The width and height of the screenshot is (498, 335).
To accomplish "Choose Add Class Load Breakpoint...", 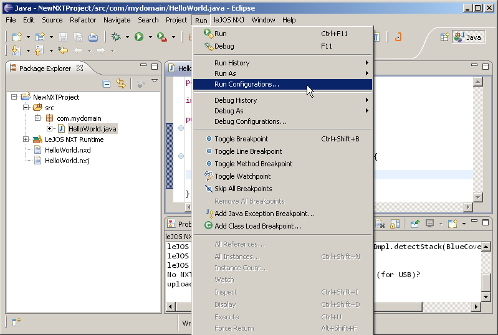I will click(x=283, y=226).
